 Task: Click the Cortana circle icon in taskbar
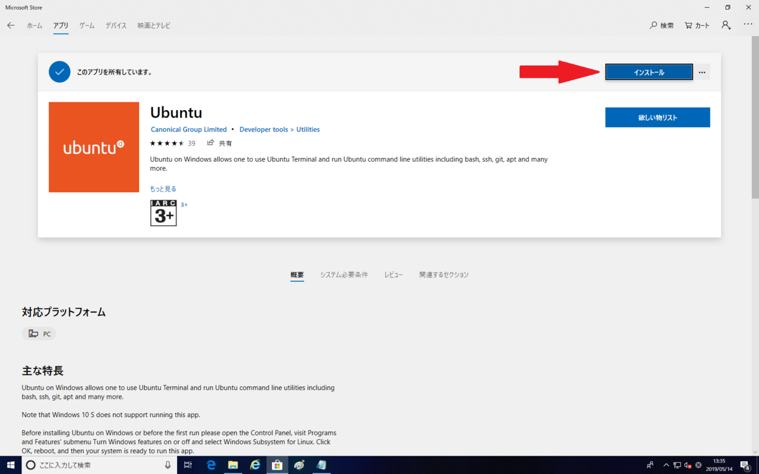pos(30,465)
